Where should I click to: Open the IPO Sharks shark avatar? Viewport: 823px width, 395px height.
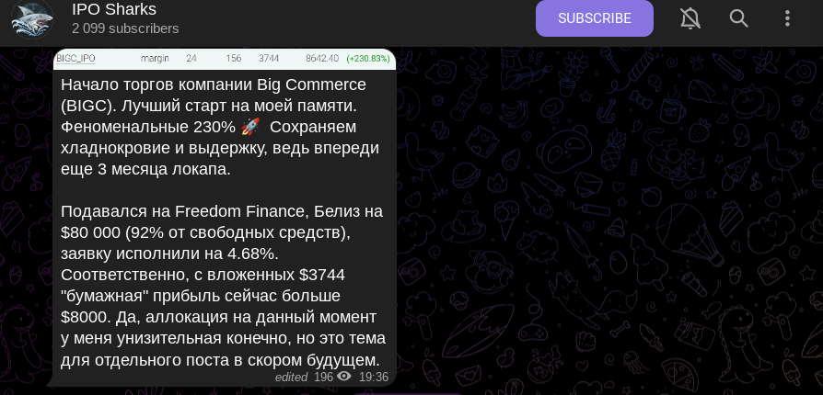pyautogui.click(x=32, y=18)
